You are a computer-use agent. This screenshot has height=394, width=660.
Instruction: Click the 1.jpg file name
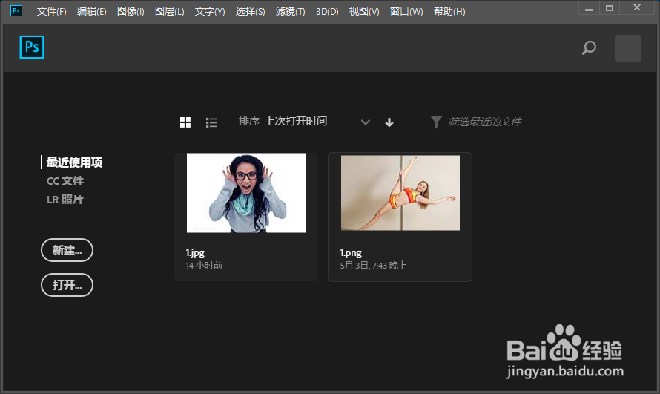point(195,253)
